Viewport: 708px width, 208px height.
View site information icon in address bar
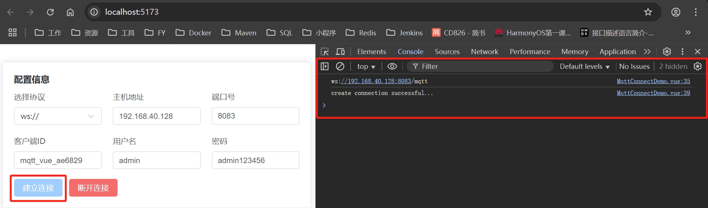pyautogui.click(x=94, y=12)
